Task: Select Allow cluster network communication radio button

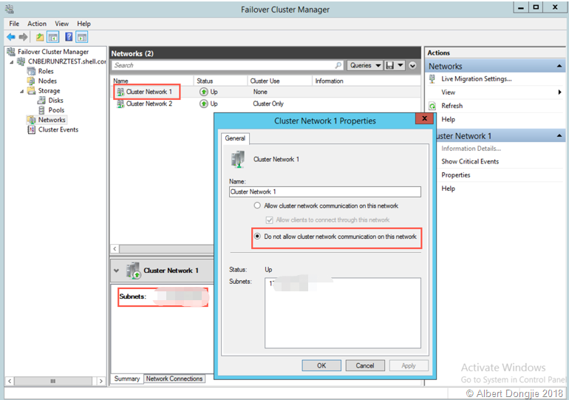Action: pyautogui.click(x=257, y=206)
